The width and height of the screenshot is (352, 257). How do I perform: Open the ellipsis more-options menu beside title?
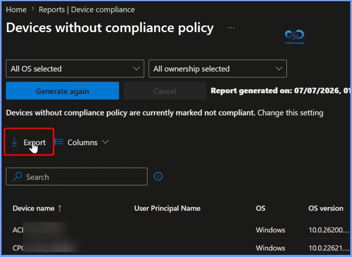[231, 28]
